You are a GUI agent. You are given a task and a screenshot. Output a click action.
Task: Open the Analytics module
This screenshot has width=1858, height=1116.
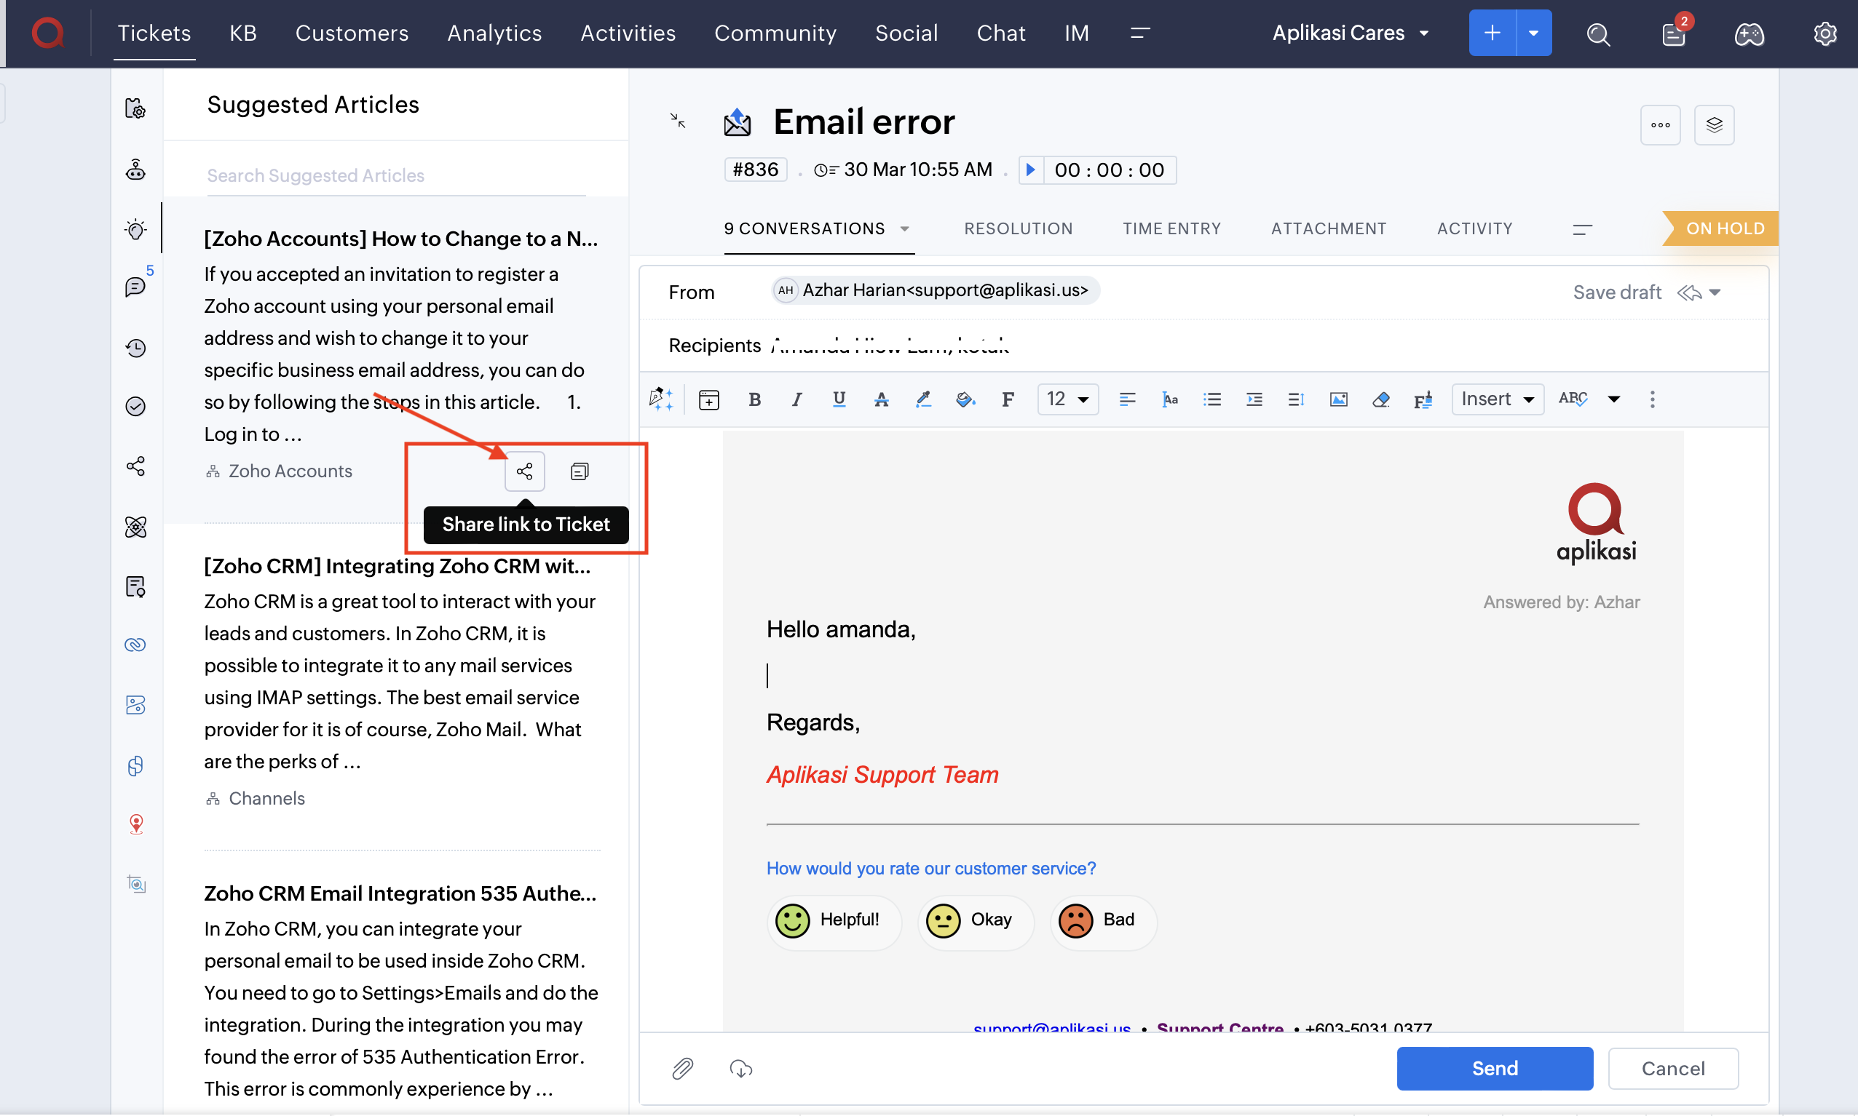tap(494, 33)
